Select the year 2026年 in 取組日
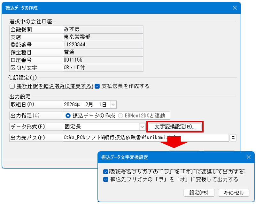 [x=72, y=104]
